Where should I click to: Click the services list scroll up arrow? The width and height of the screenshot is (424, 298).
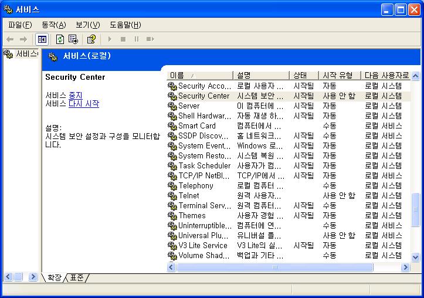[x=415, y=76]
